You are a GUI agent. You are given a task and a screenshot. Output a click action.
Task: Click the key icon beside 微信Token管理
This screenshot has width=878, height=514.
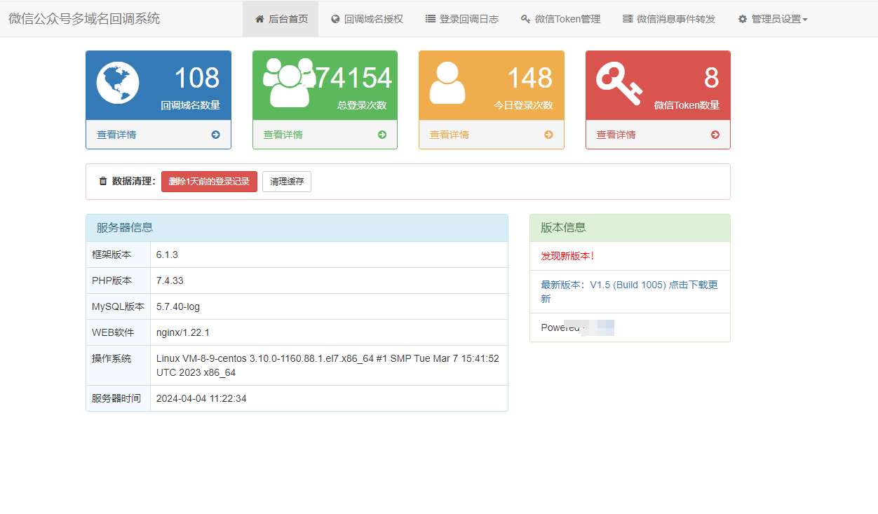526,19
